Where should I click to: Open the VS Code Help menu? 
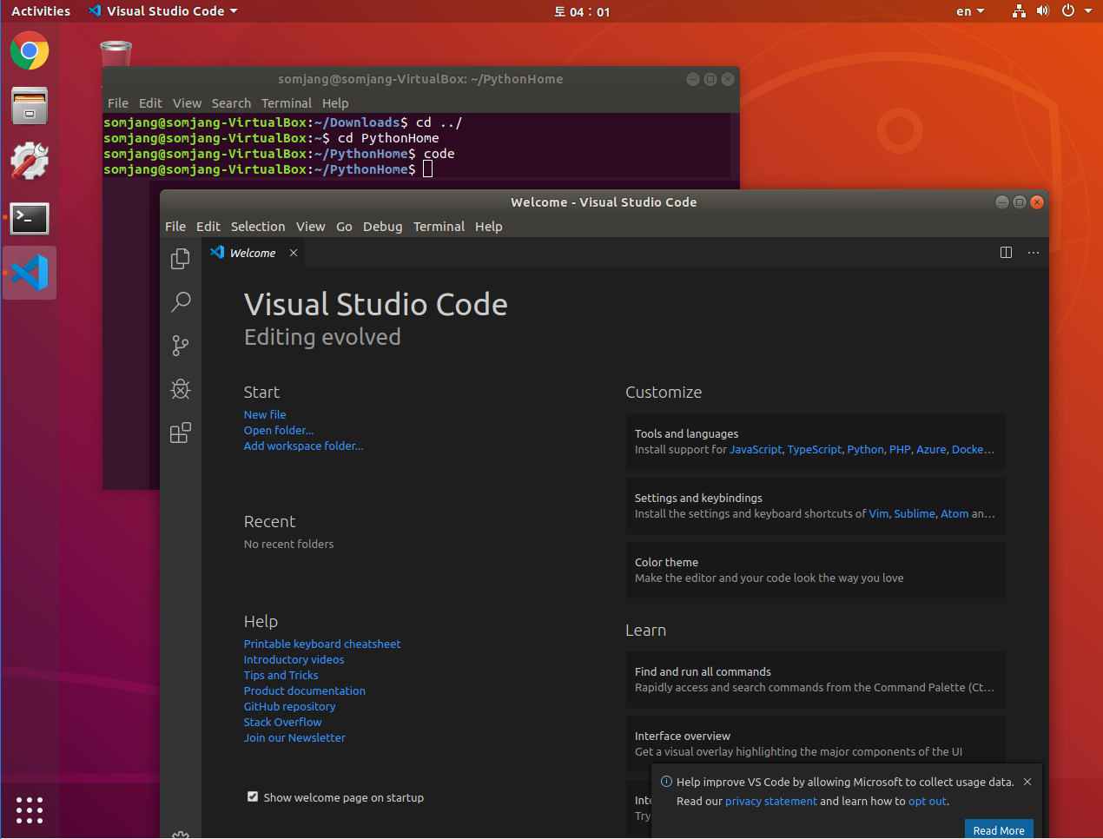[489, 227]
